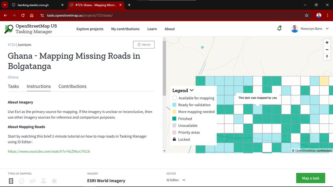
Task: Switch to the ibanking.stanbic.com.gh browser tab
Action: pyautogui.click(x=37, y=5)
